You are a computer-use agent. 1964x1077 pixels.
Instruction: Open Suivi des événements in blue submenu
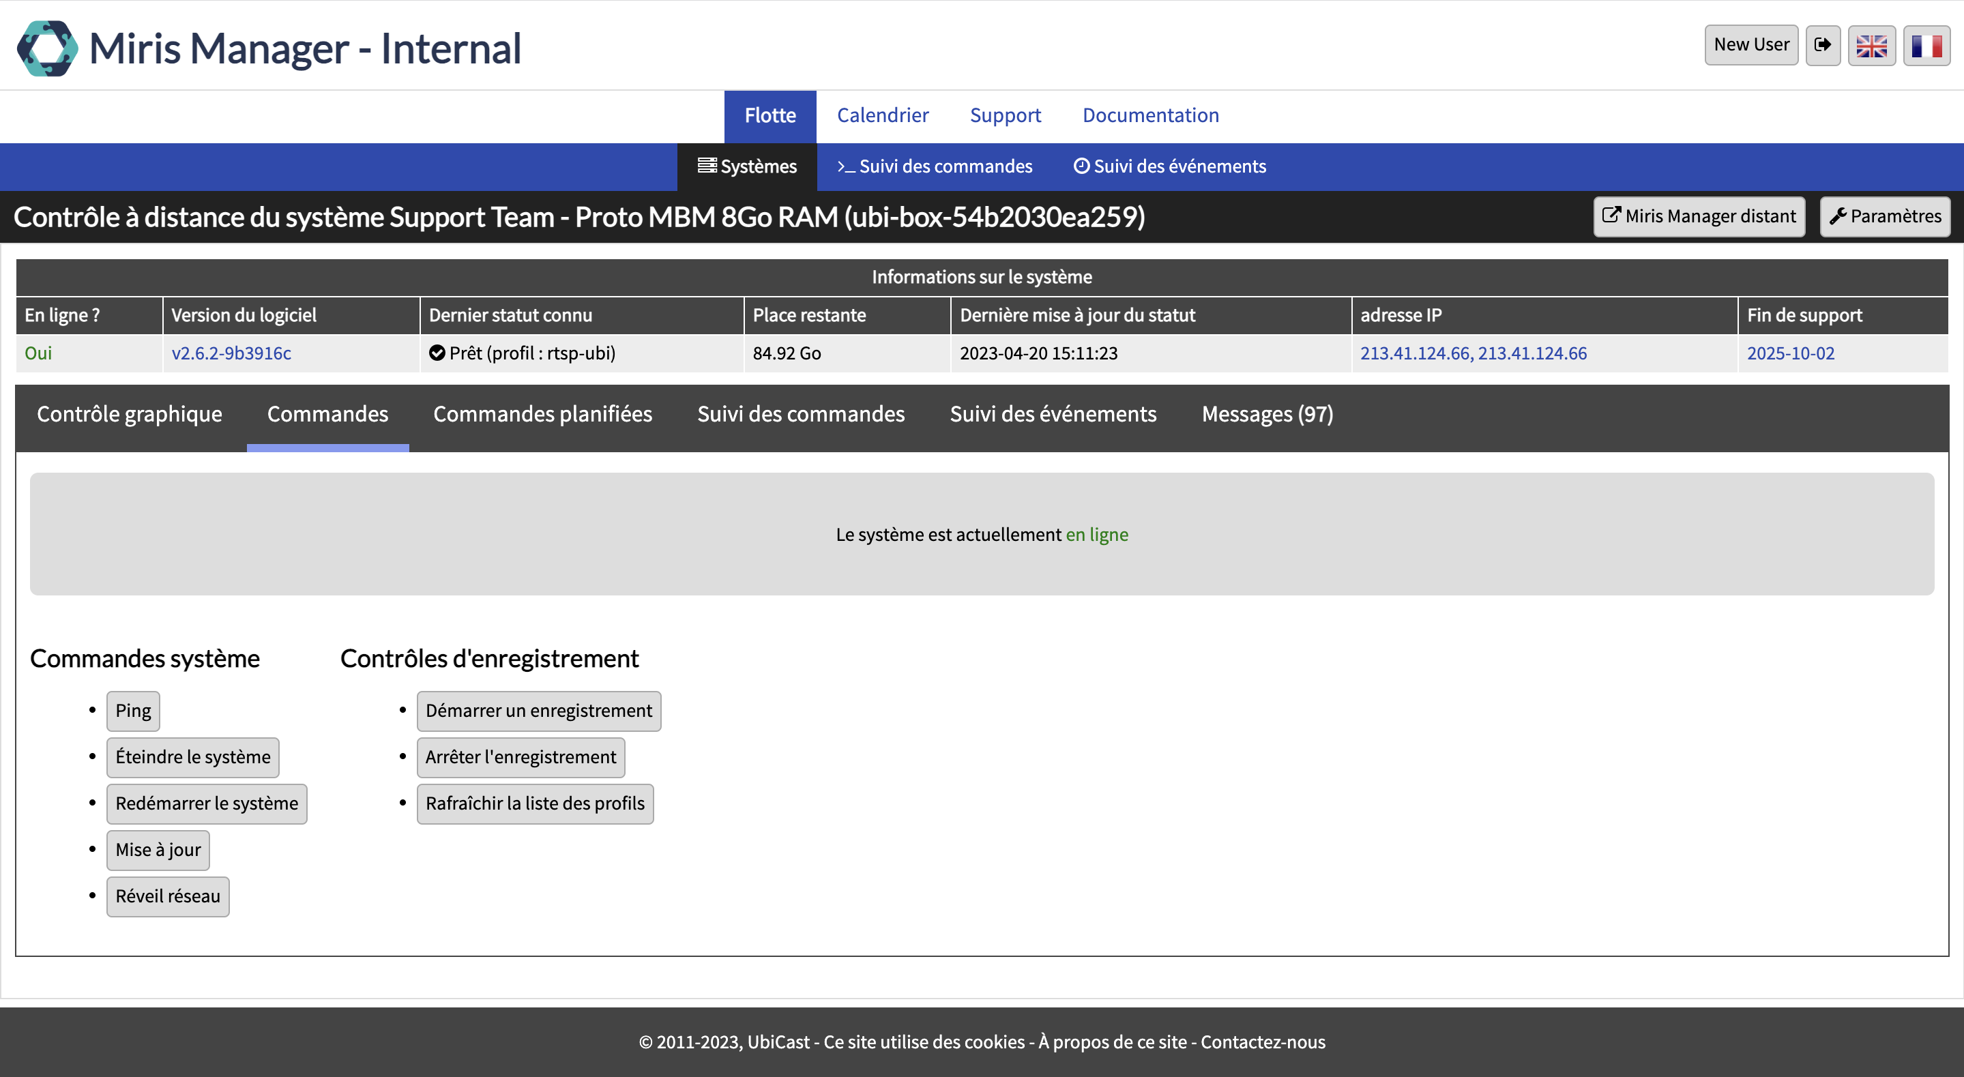[x=1169, y=166]
